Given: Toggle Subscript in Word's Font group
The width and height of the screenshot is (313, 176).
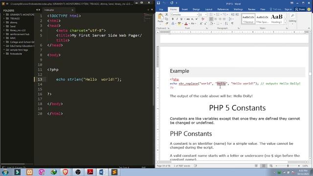Looking at the screenshot, I should (x=192, y=19).
